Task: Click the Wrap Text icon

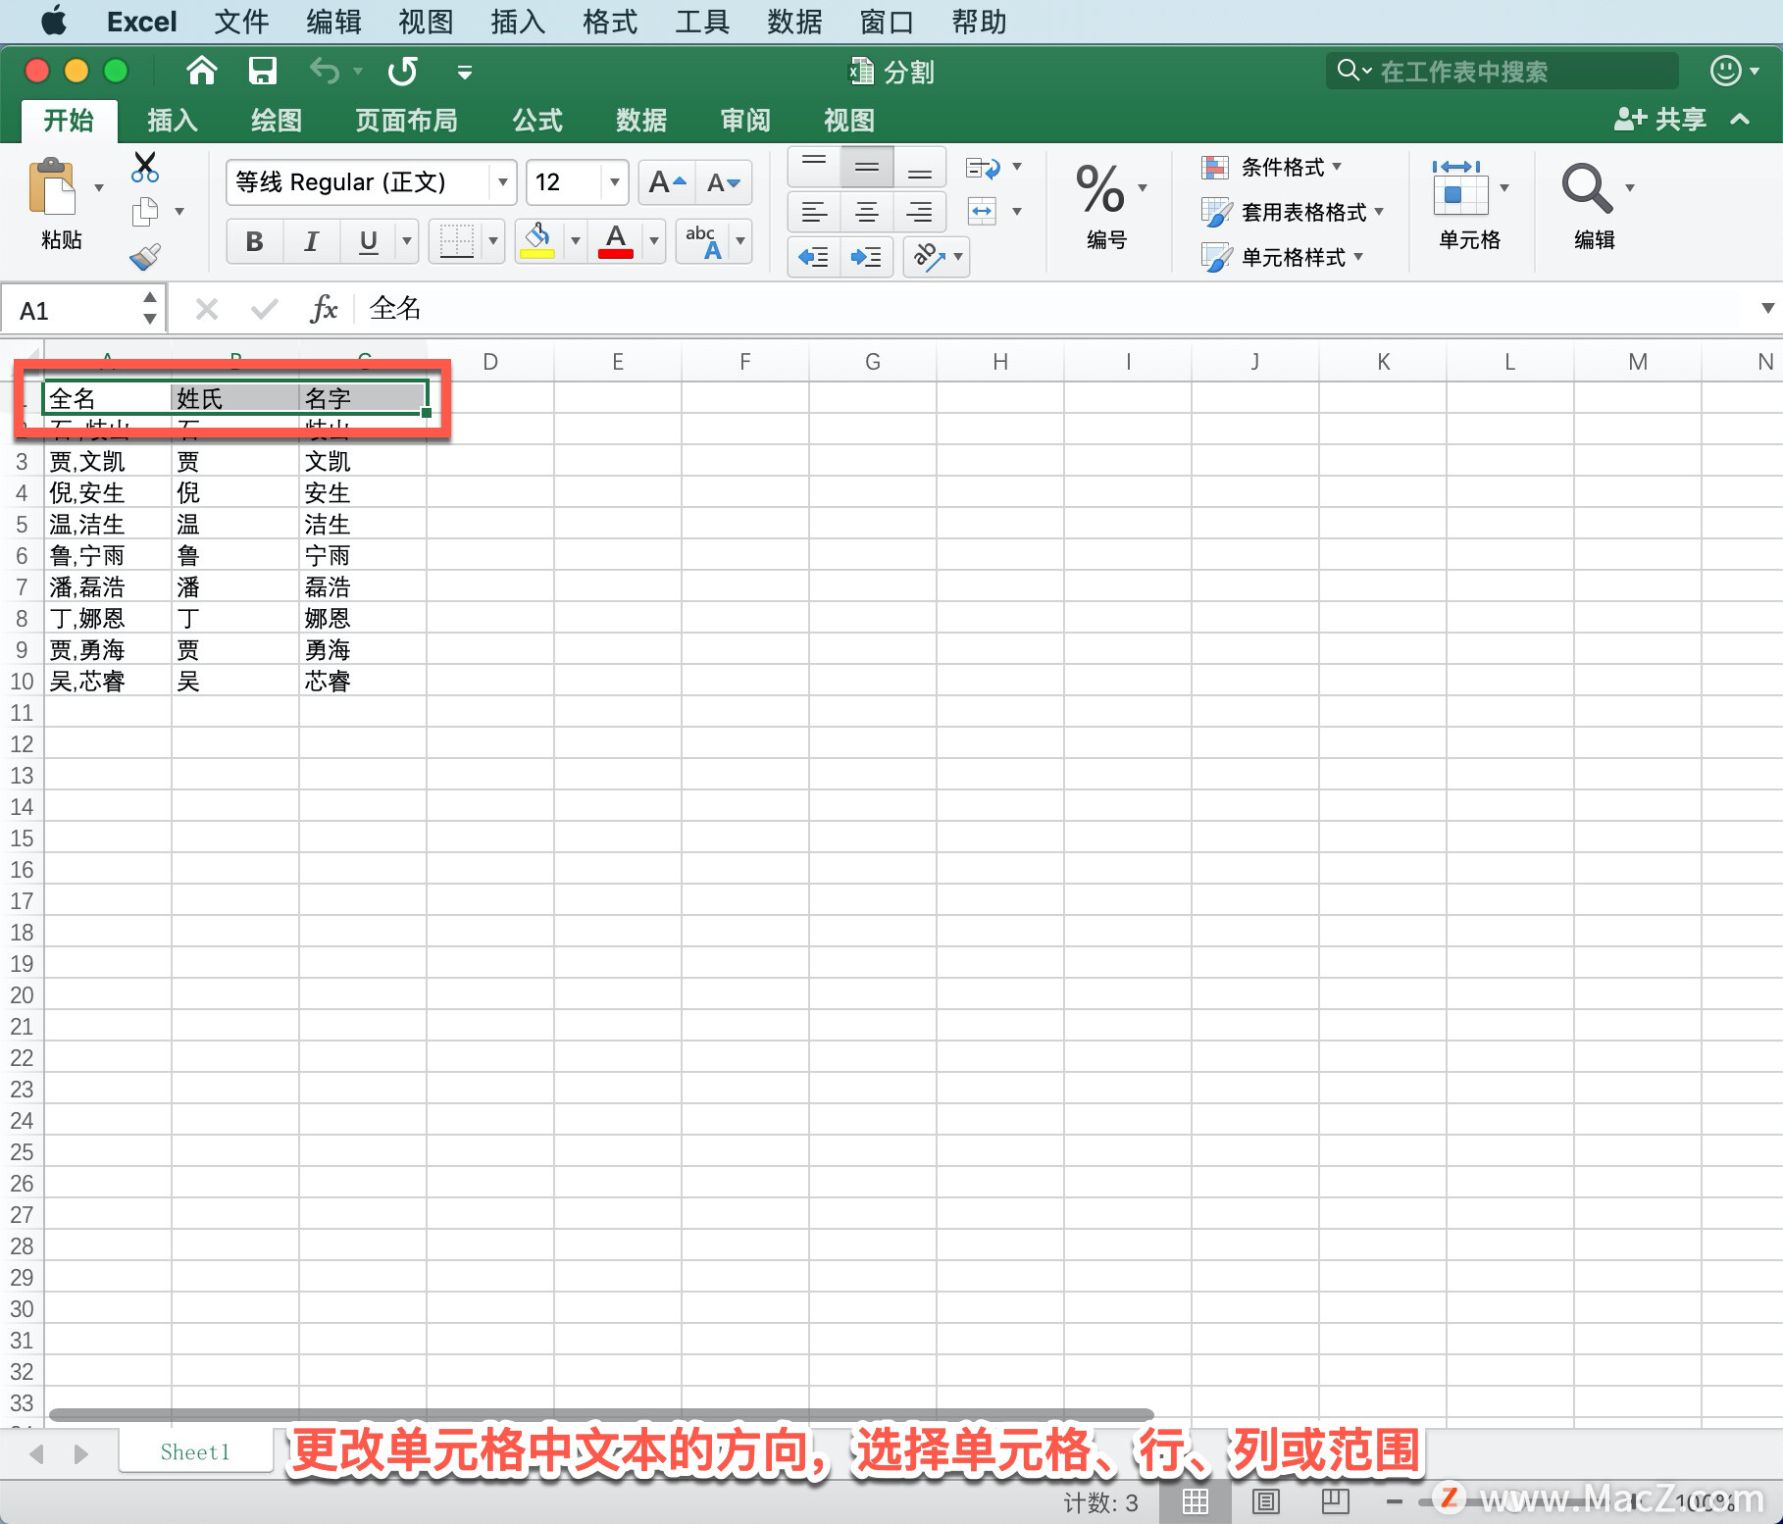Action: pyautogui.click(x=983, y=168)
